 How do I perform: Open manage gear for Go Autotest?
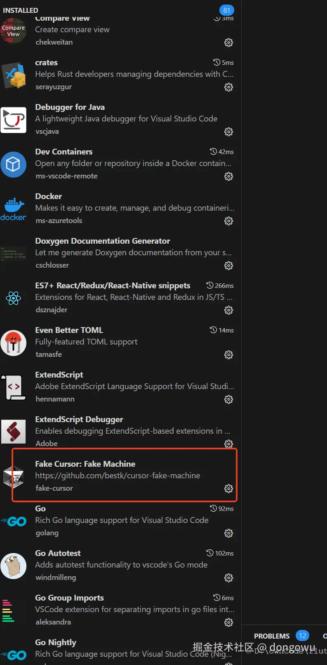(x=228, y=578)
